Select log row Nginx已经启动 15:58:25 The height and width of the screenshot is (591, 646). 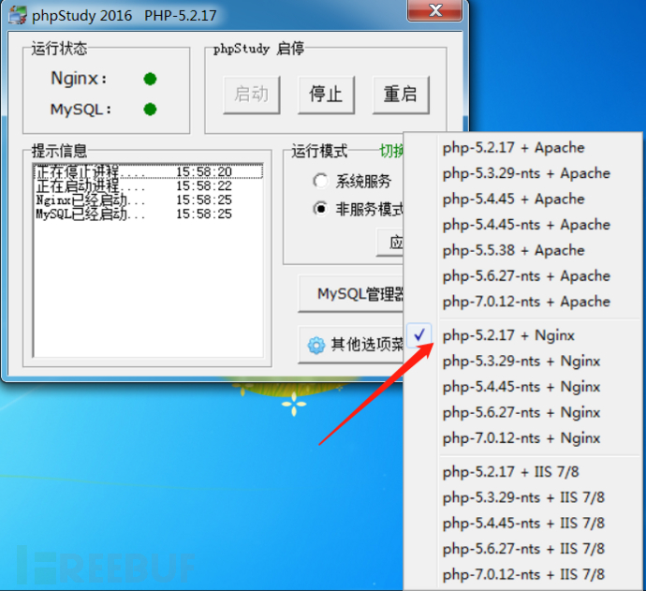point(148,199)
